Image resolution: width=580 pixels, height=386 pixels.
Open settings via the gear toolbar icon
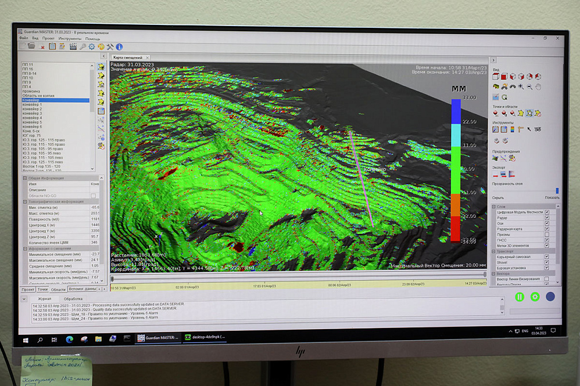click(91, 46)
